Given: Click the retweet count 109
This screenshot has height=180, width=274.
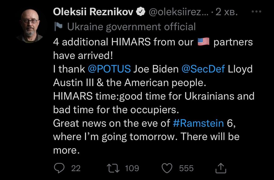Looking at the screenshot, I should (x=132, y=168).
